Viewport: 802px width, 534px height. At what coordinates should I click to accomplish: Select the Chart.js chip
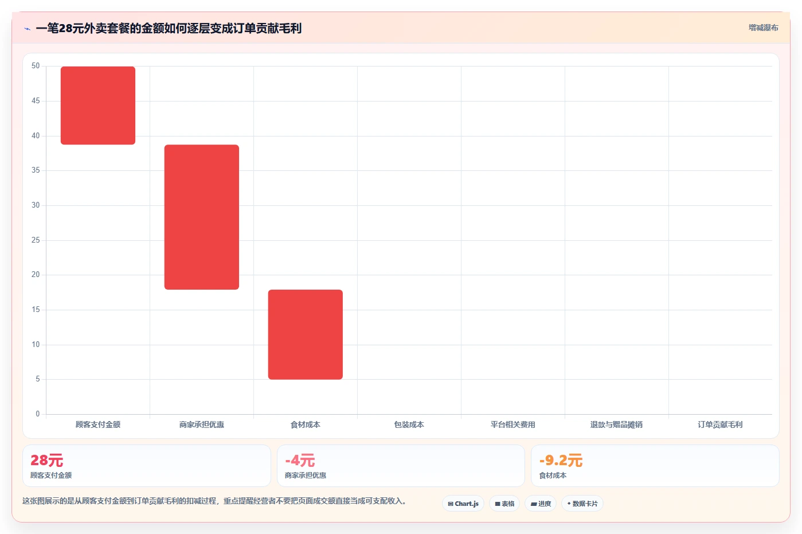click(463, 504)
